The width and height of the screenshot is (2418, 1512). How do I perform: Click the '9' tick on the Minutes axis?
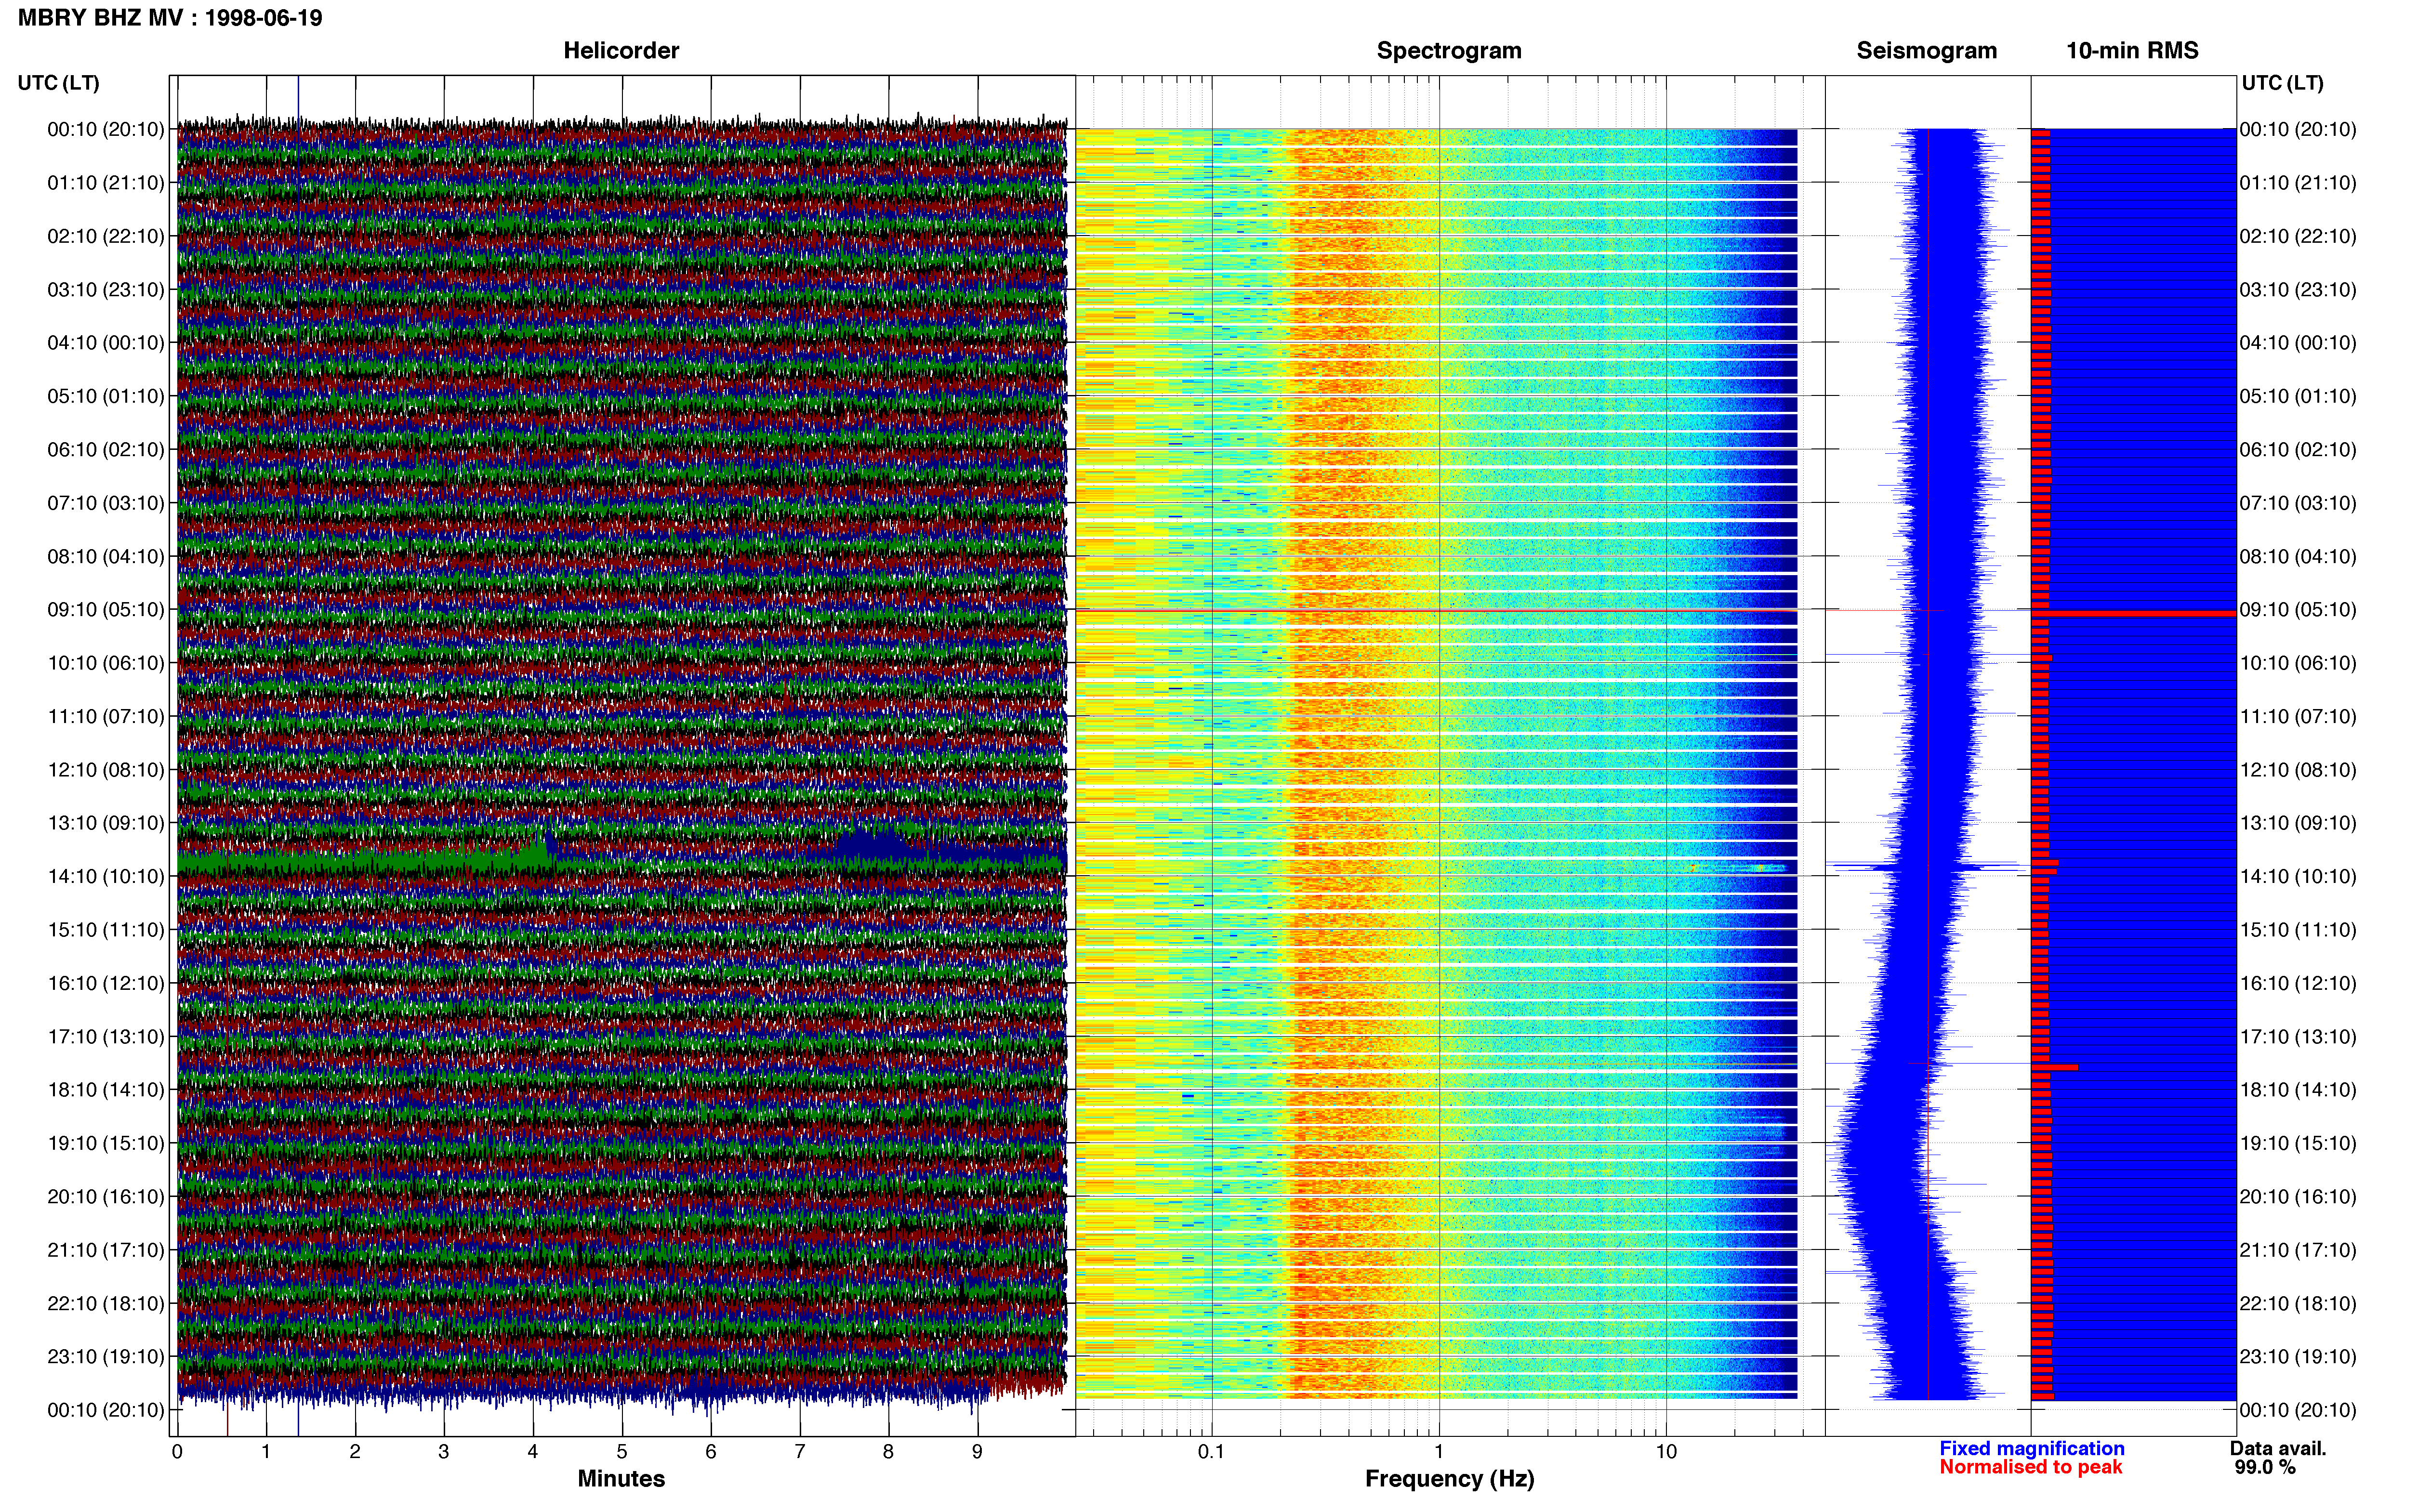(977, 1451)
